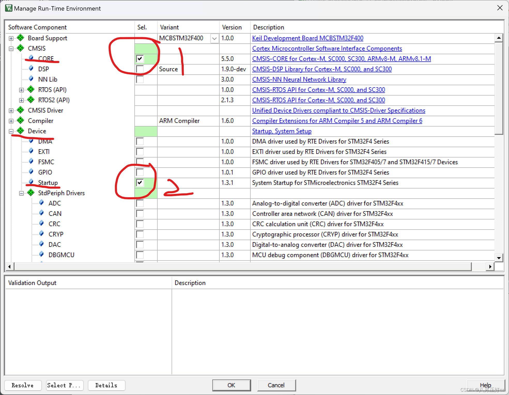Click the RTOS2 (API) green diamond icon
509x395 pixels.
(31, 100)
